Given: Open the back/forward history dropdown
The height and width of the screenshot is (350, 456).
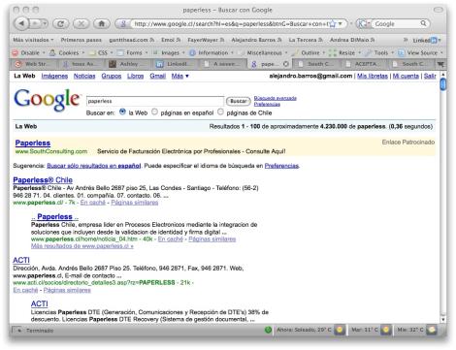Looking at the screenshot, I should pyautogui.click(x=45, y=23).
